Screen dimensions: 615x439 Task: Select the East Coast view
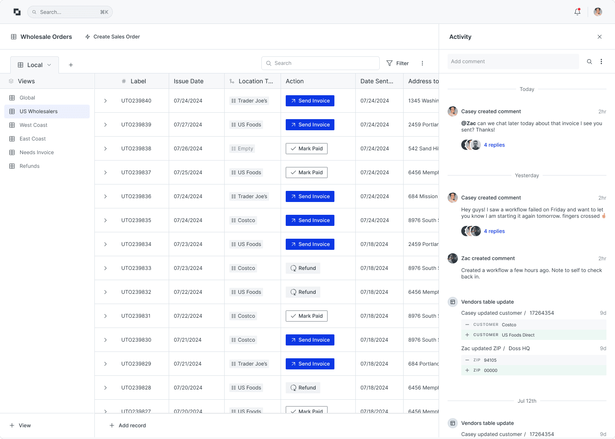coord(47,139)
